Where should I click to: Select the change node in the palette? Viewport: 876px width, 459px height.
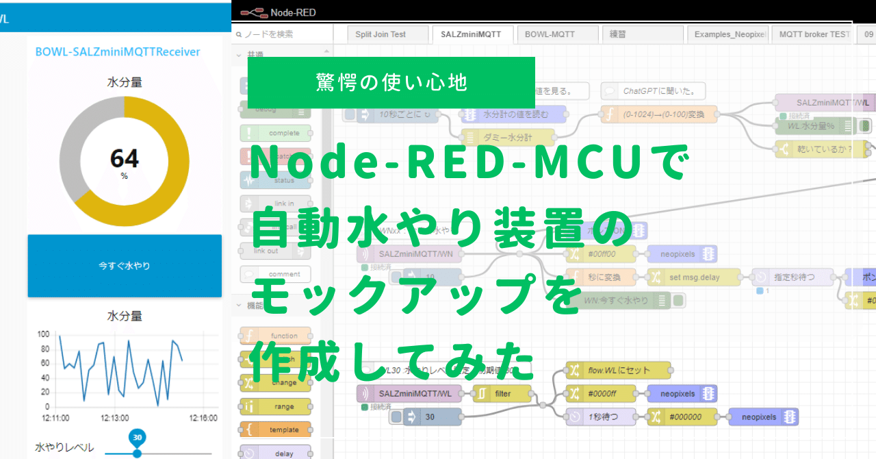tap(276, 383)
